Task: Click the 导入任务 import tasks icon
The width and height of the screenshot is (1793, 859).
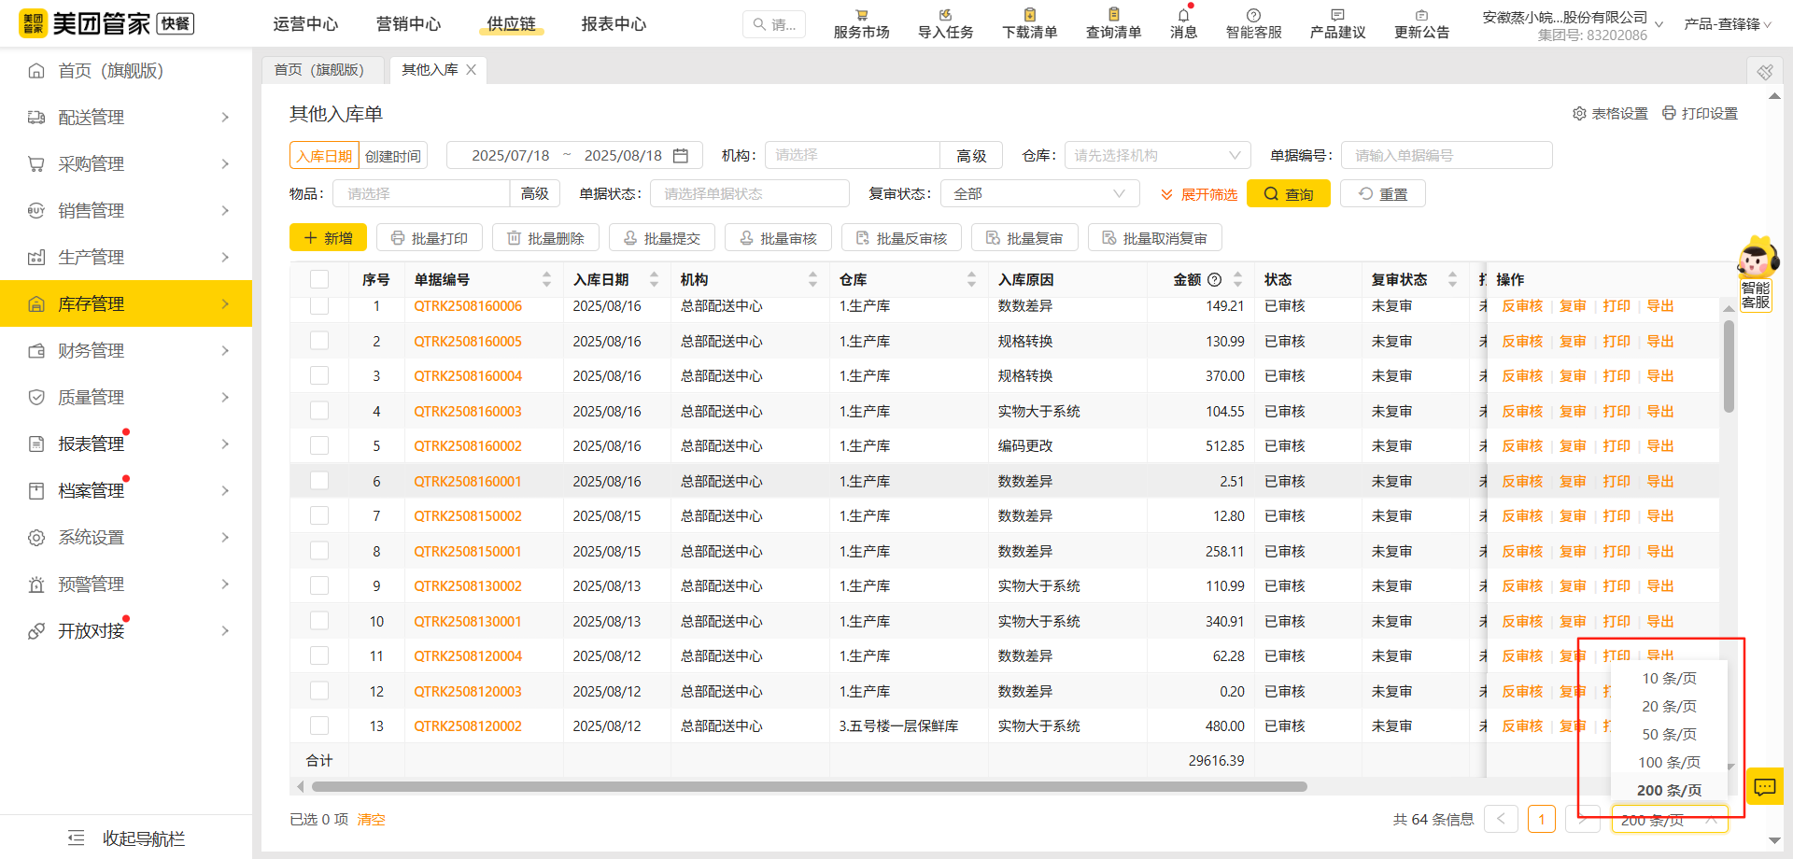Action: (944, 22)
